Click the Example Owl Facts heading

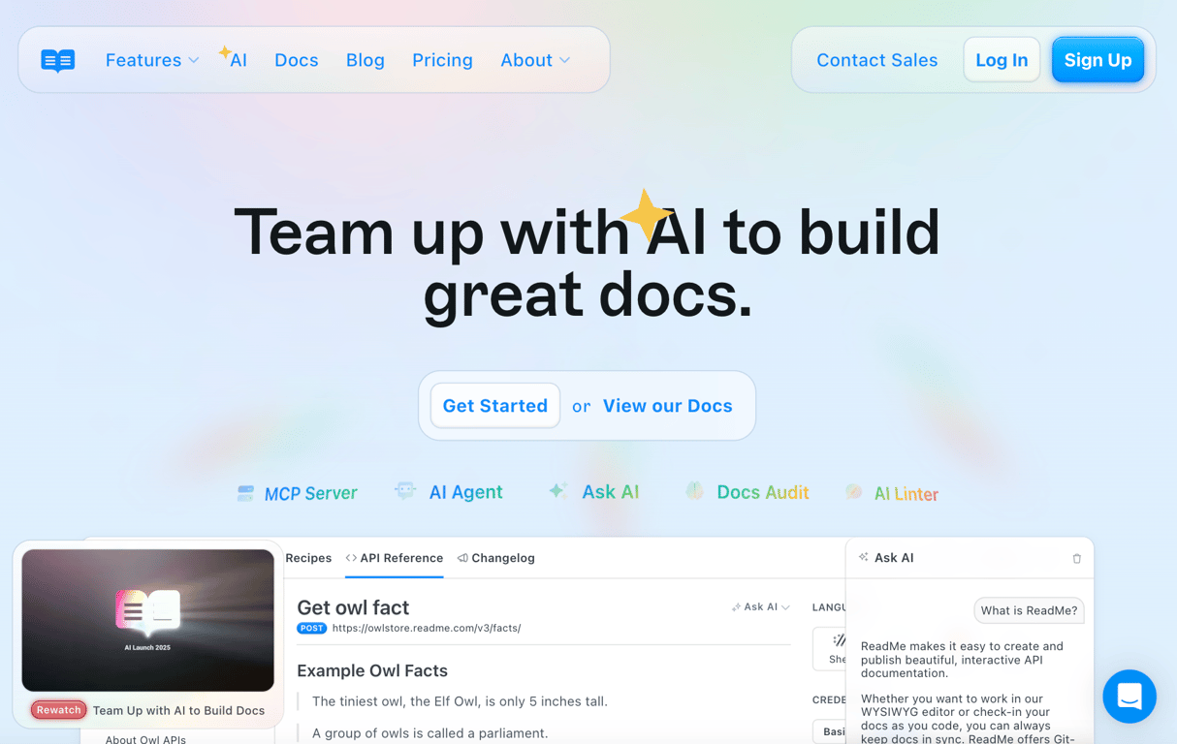(372, 670)
